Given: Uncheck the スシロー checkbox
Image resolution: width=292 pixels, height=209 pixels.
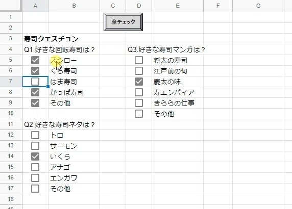Looking at the screenshot, I should click(35, 60).
